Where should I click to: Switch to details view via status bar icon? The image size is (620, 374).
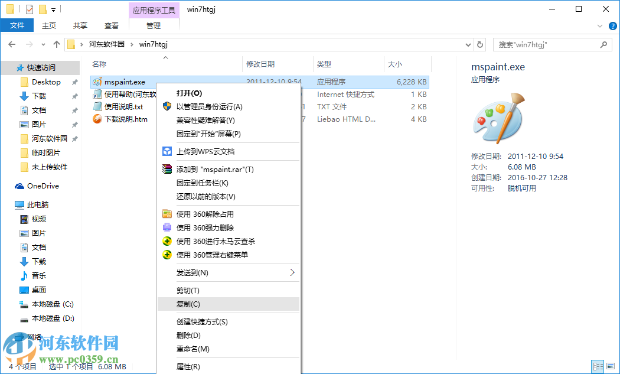coord(598,366)
